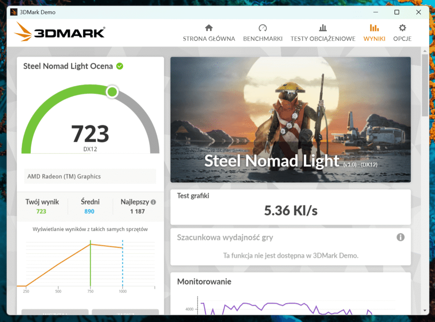Click the 3DMark icon in the title bar
This screenshot has width=435, height=322.
(x=13, y=12)
